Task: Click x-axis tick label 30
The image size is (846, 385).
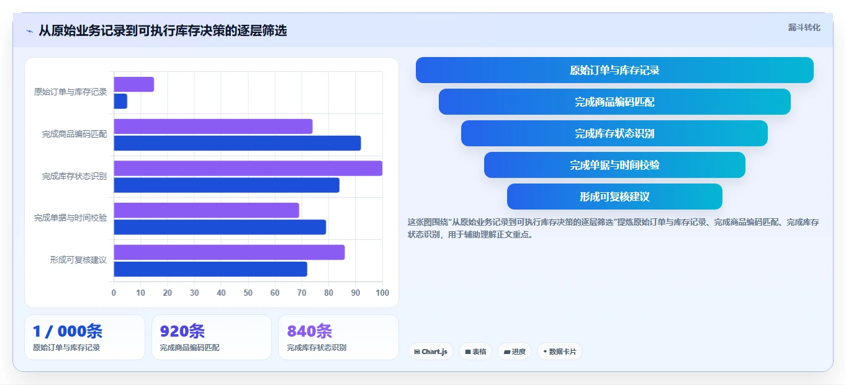Action: tap(194, 293)
